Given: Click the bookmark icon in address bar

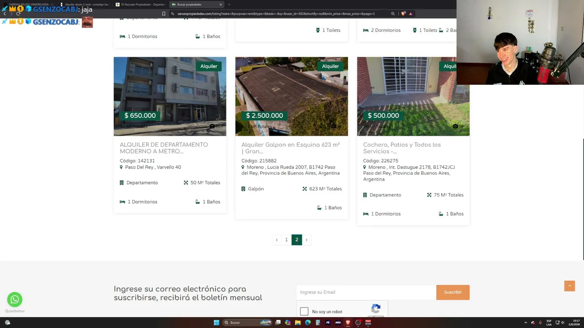Looking at the screenshot, I should coord(164,14).
